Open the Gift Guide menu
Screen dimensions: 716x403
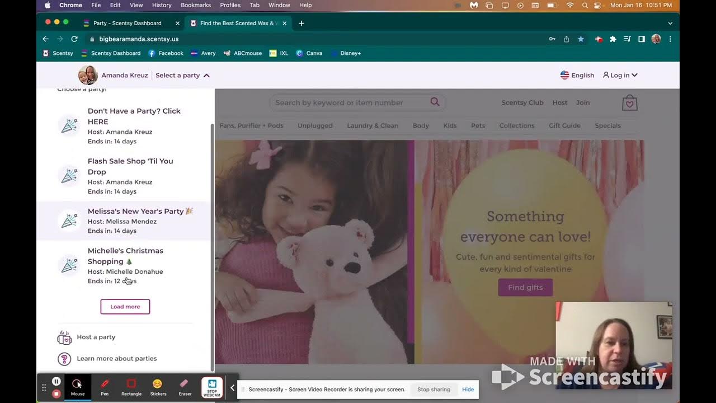click(x=564, y=125)
